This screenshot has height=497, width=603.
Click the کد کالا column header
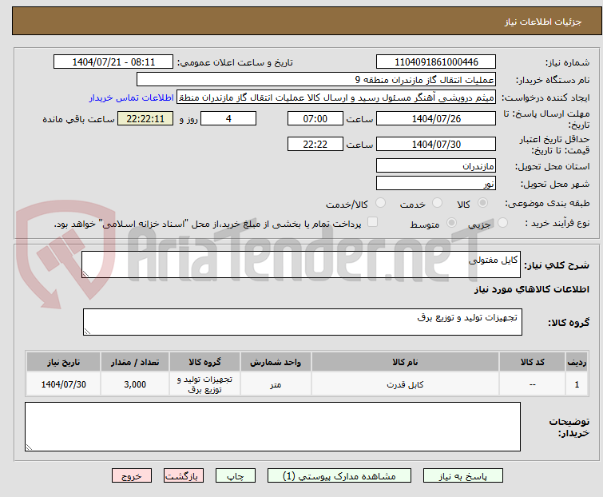coord(532,362)
